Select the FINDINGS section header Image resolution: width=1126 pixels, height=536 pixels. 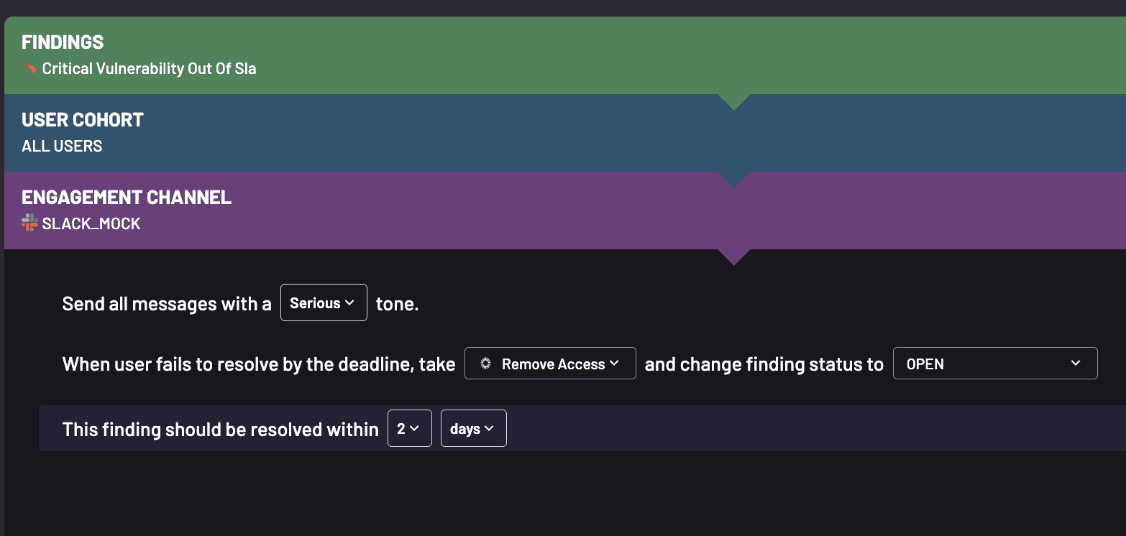62,42
